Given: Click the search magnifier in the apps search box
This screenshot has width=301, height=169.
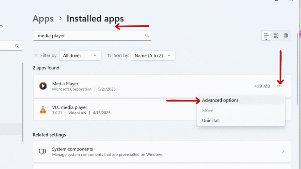Looking at the screenshot, I should [147, 36].
